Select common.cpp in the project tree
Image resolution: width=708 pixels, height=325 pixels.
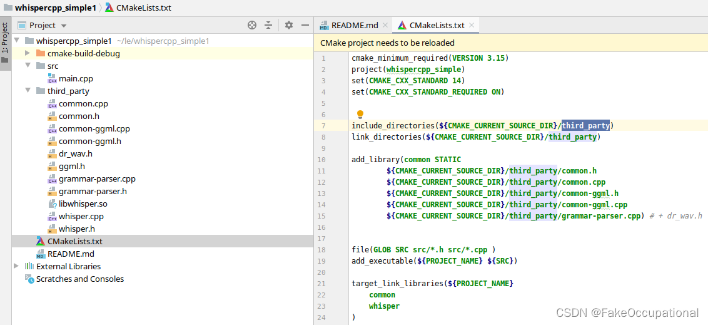tap(83, 103)
